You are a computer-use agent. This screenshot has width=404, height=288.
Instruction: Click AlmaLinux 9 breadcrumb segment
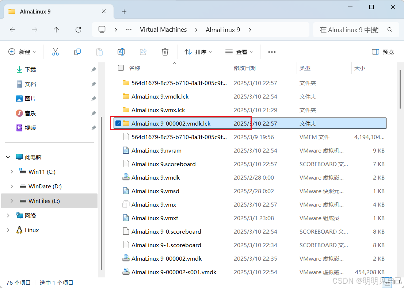[x=222, y=30]
